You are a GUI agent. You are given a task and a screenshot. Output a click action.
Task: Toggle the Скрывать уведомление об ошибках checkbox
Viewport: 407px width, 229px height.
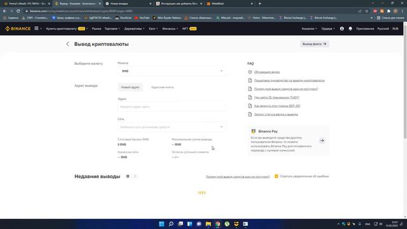tap(276, 176)
